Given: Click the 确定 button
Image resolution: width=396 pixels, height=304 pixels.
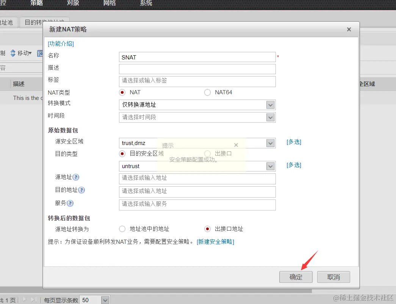Looking at the screenshot, I should [296, 277].
